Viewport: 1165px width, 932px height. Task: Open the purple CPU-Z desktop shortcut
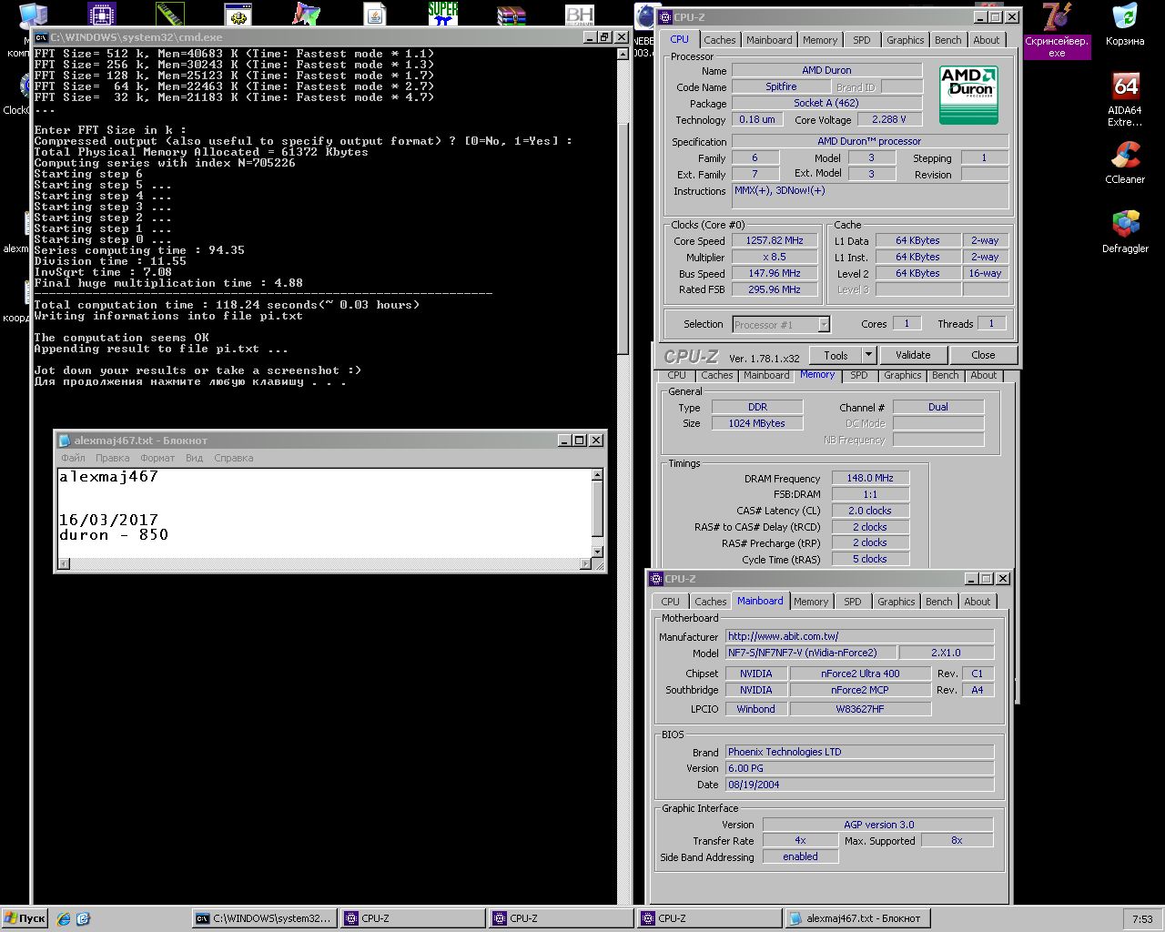102,14
